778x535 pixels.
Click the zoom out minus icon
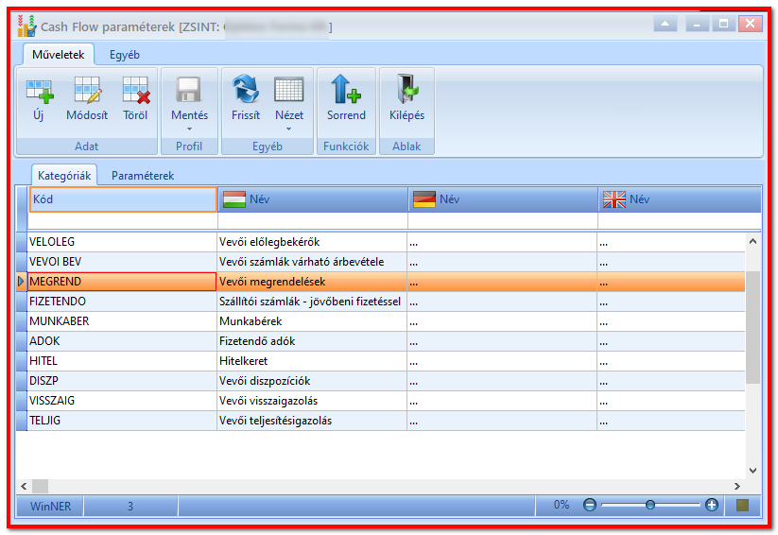[x=590, y=505]
